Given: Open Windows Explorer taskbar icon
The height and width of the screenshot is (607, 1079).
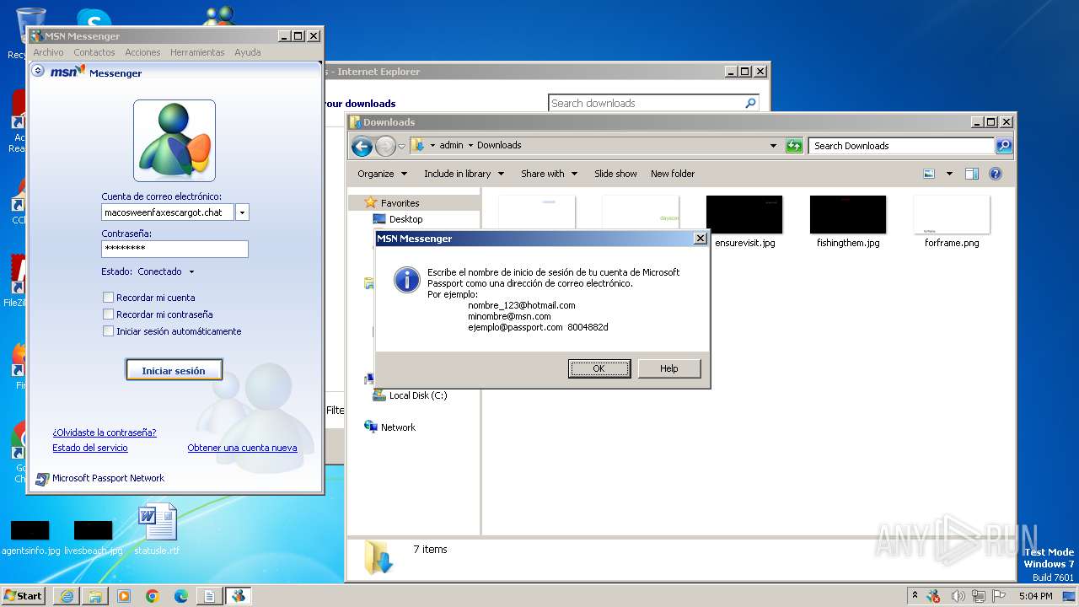Looking at the screenshot, I should coord(95,596).
